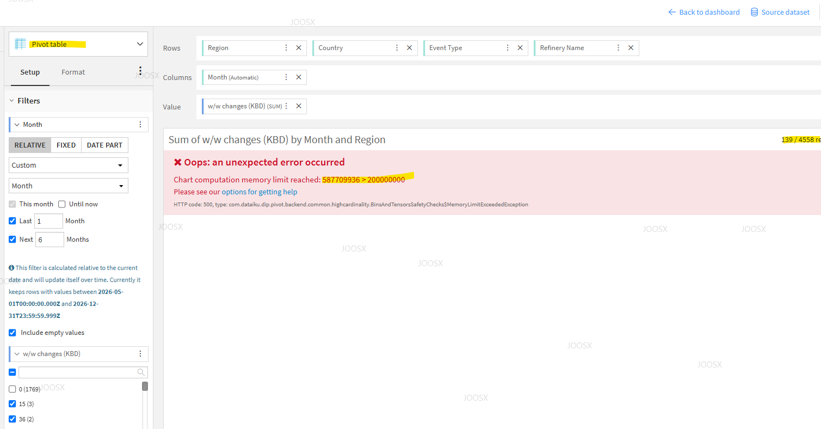This screenshot has height=429, width=821.
Task: Open the Month column pill options menu
Action: pos(286,77)
